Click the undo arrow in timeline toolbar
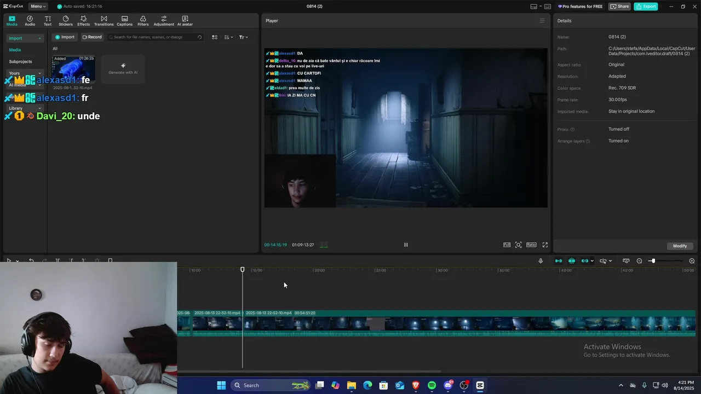Screen dimensions: 701x394 click(31, 261)
